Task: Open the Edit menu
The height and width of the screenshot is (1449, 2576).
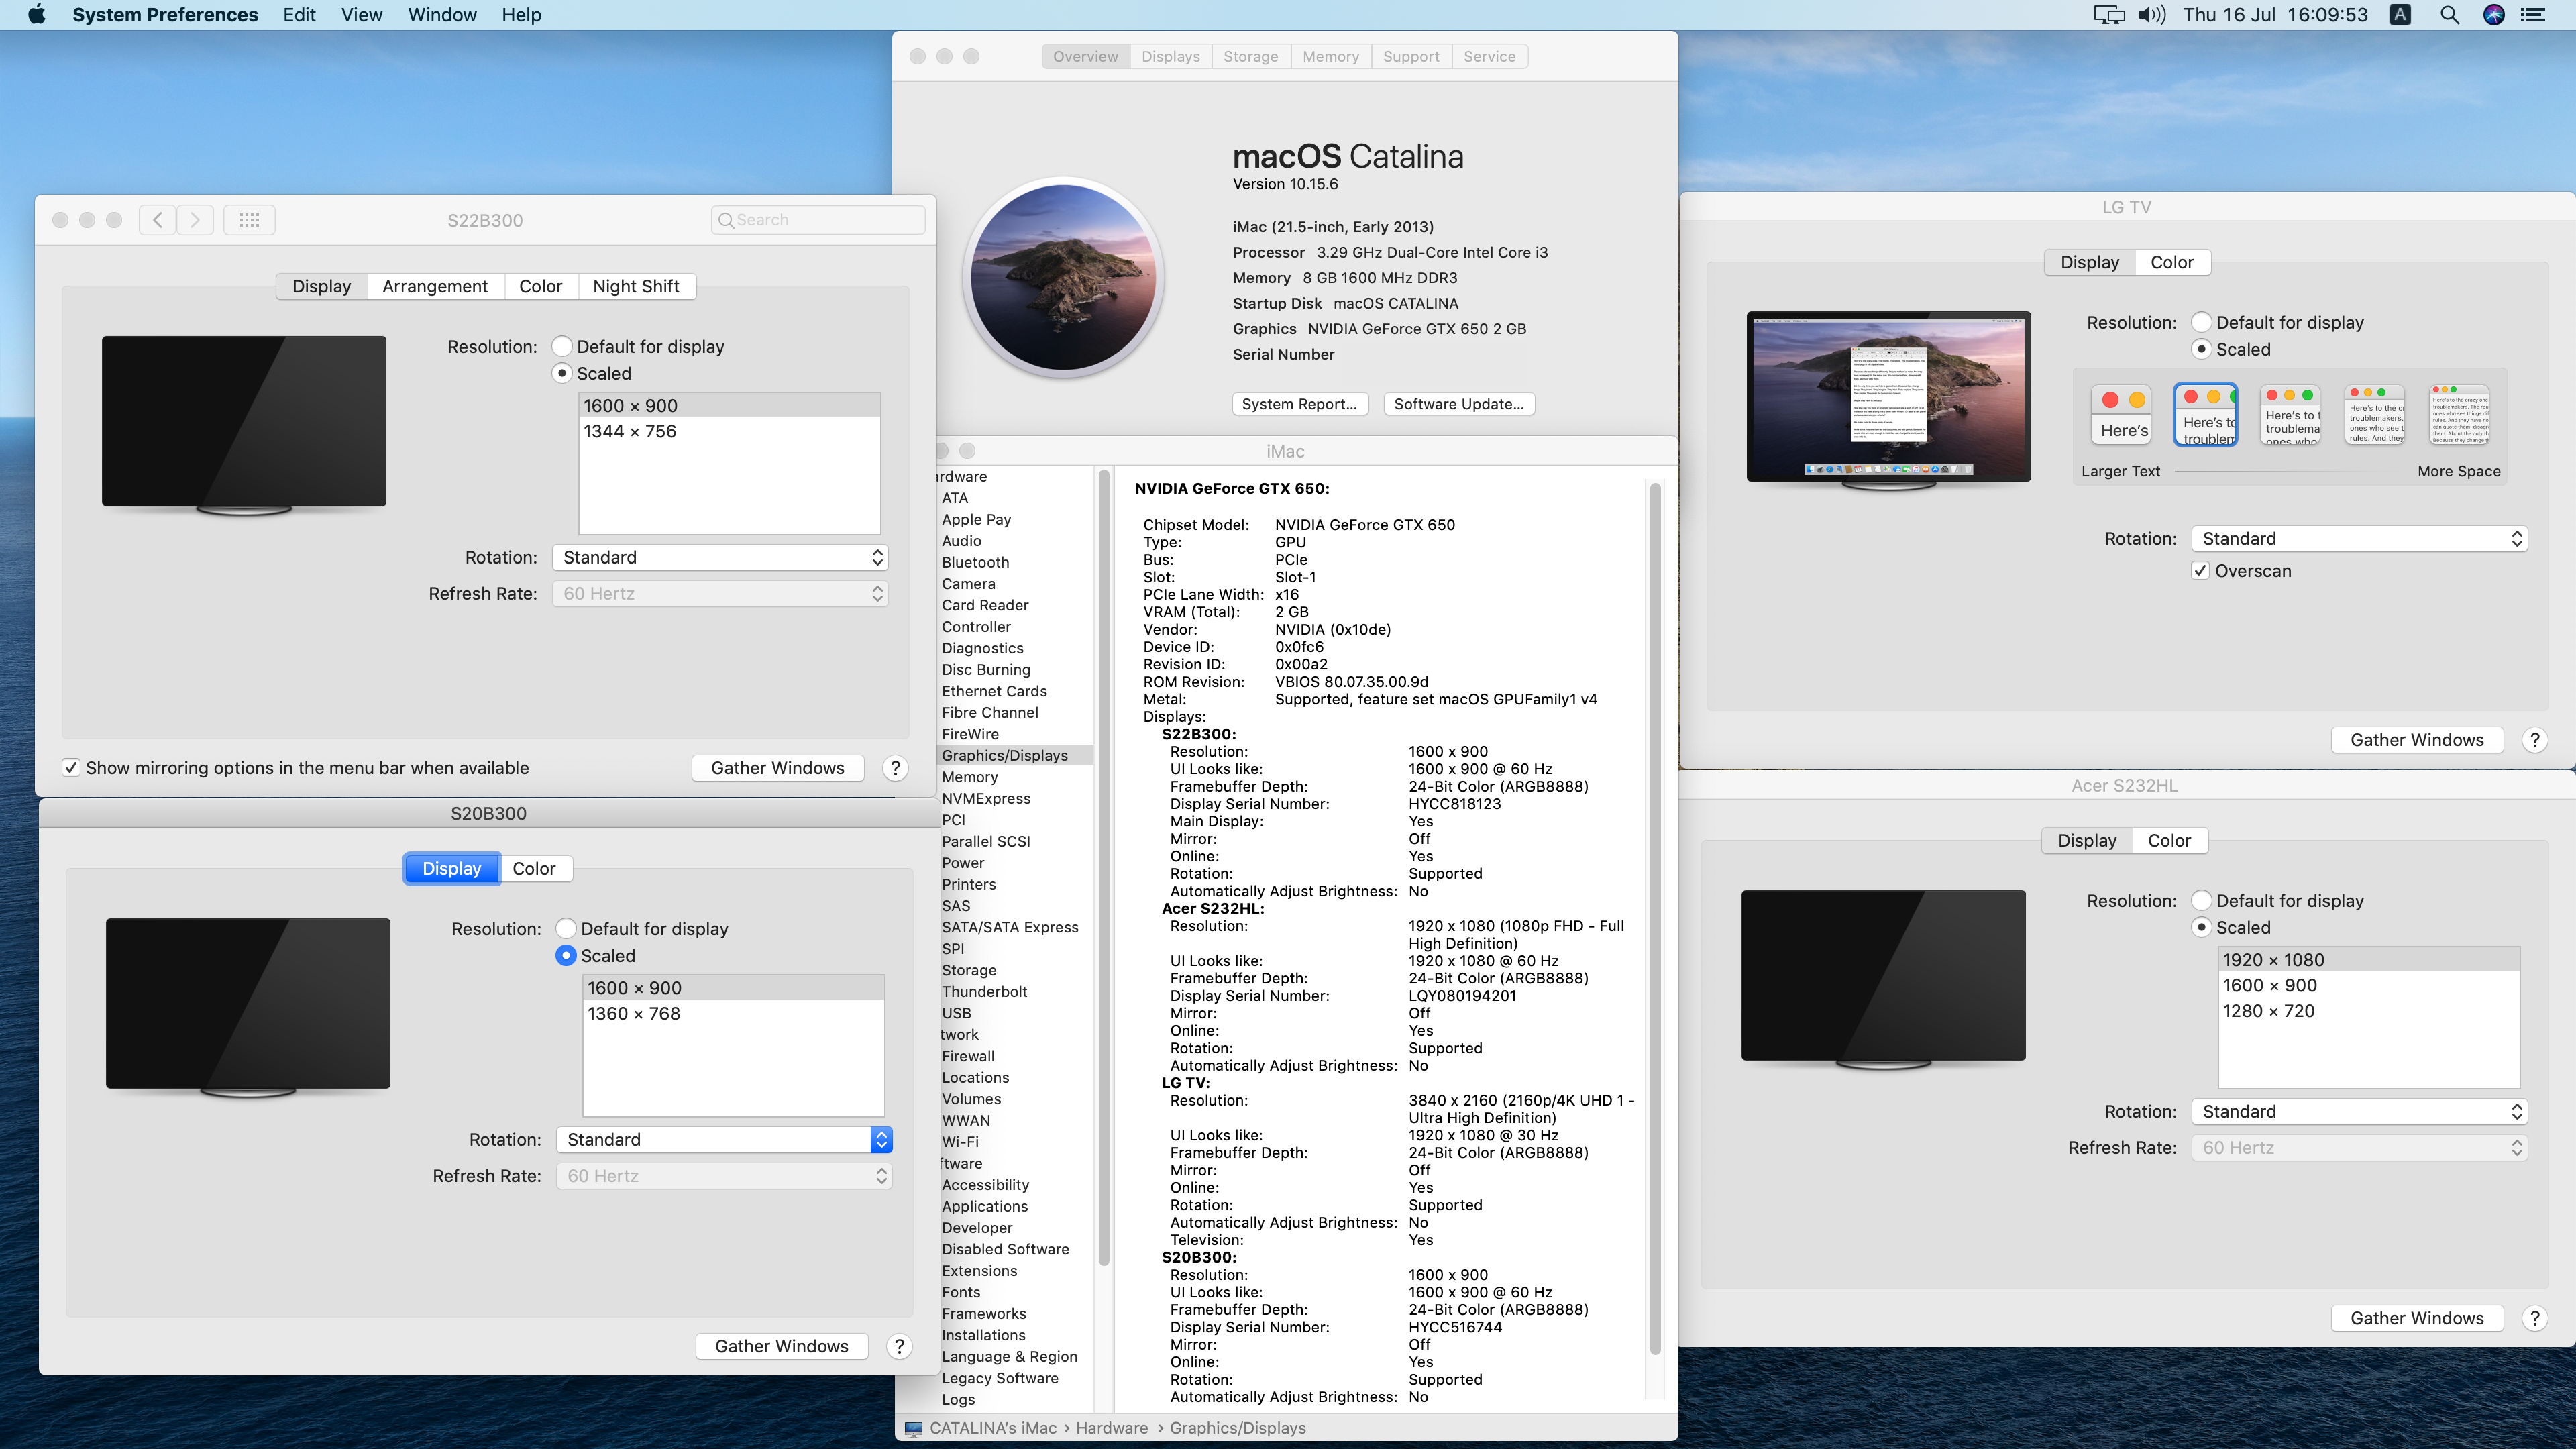Action: coord(298,15)
